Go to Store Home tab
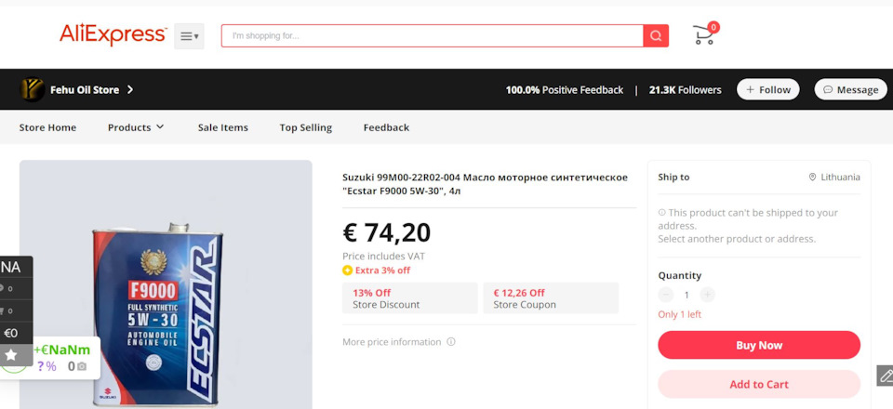Screen dimensions: 893x409 47,127
